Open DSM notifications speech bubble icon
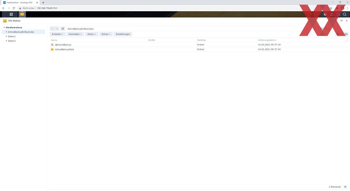 coord(325,14)
